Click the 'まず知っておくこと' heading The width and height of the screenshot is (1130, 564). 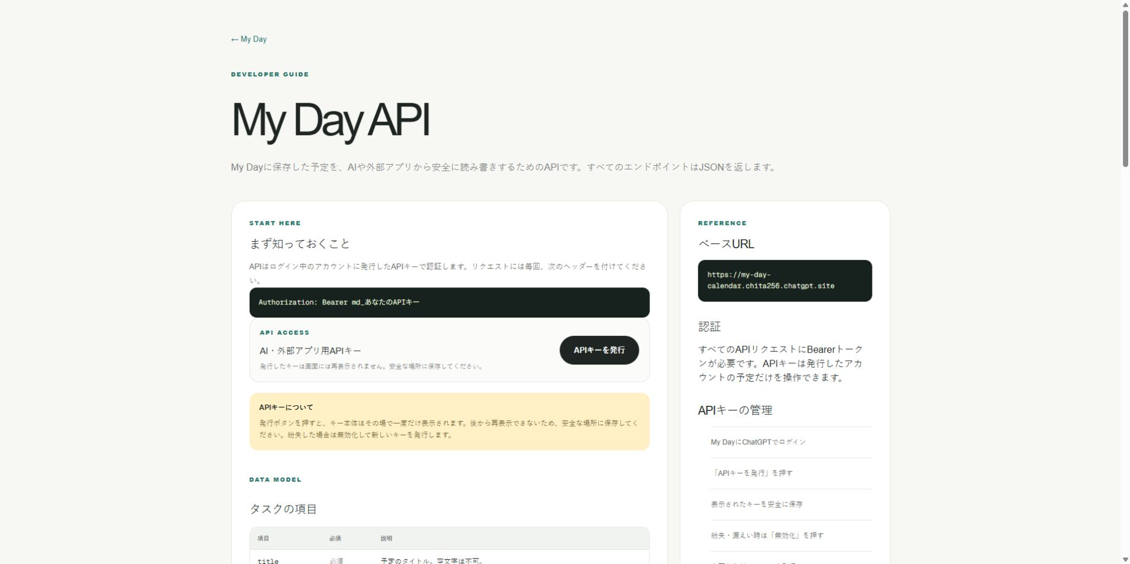coord(300,243)
